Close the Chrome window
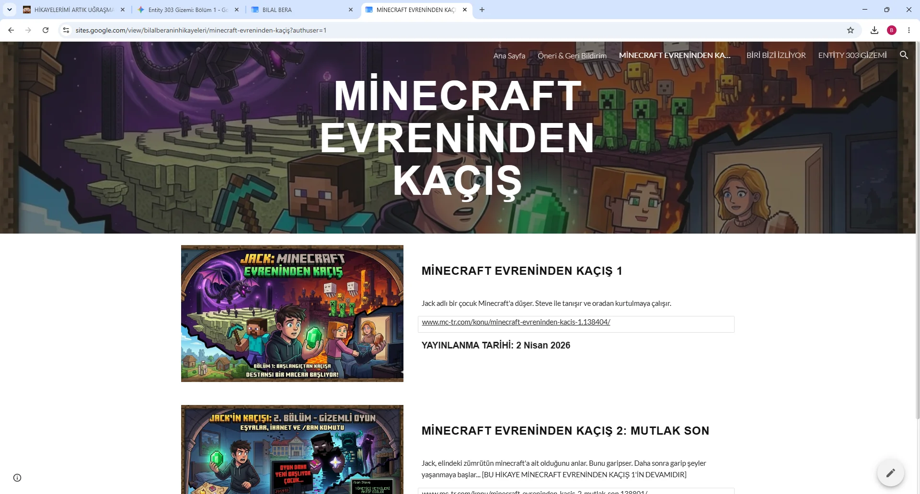920x494 pixels. pyautogui.click(x=909, y=10)
